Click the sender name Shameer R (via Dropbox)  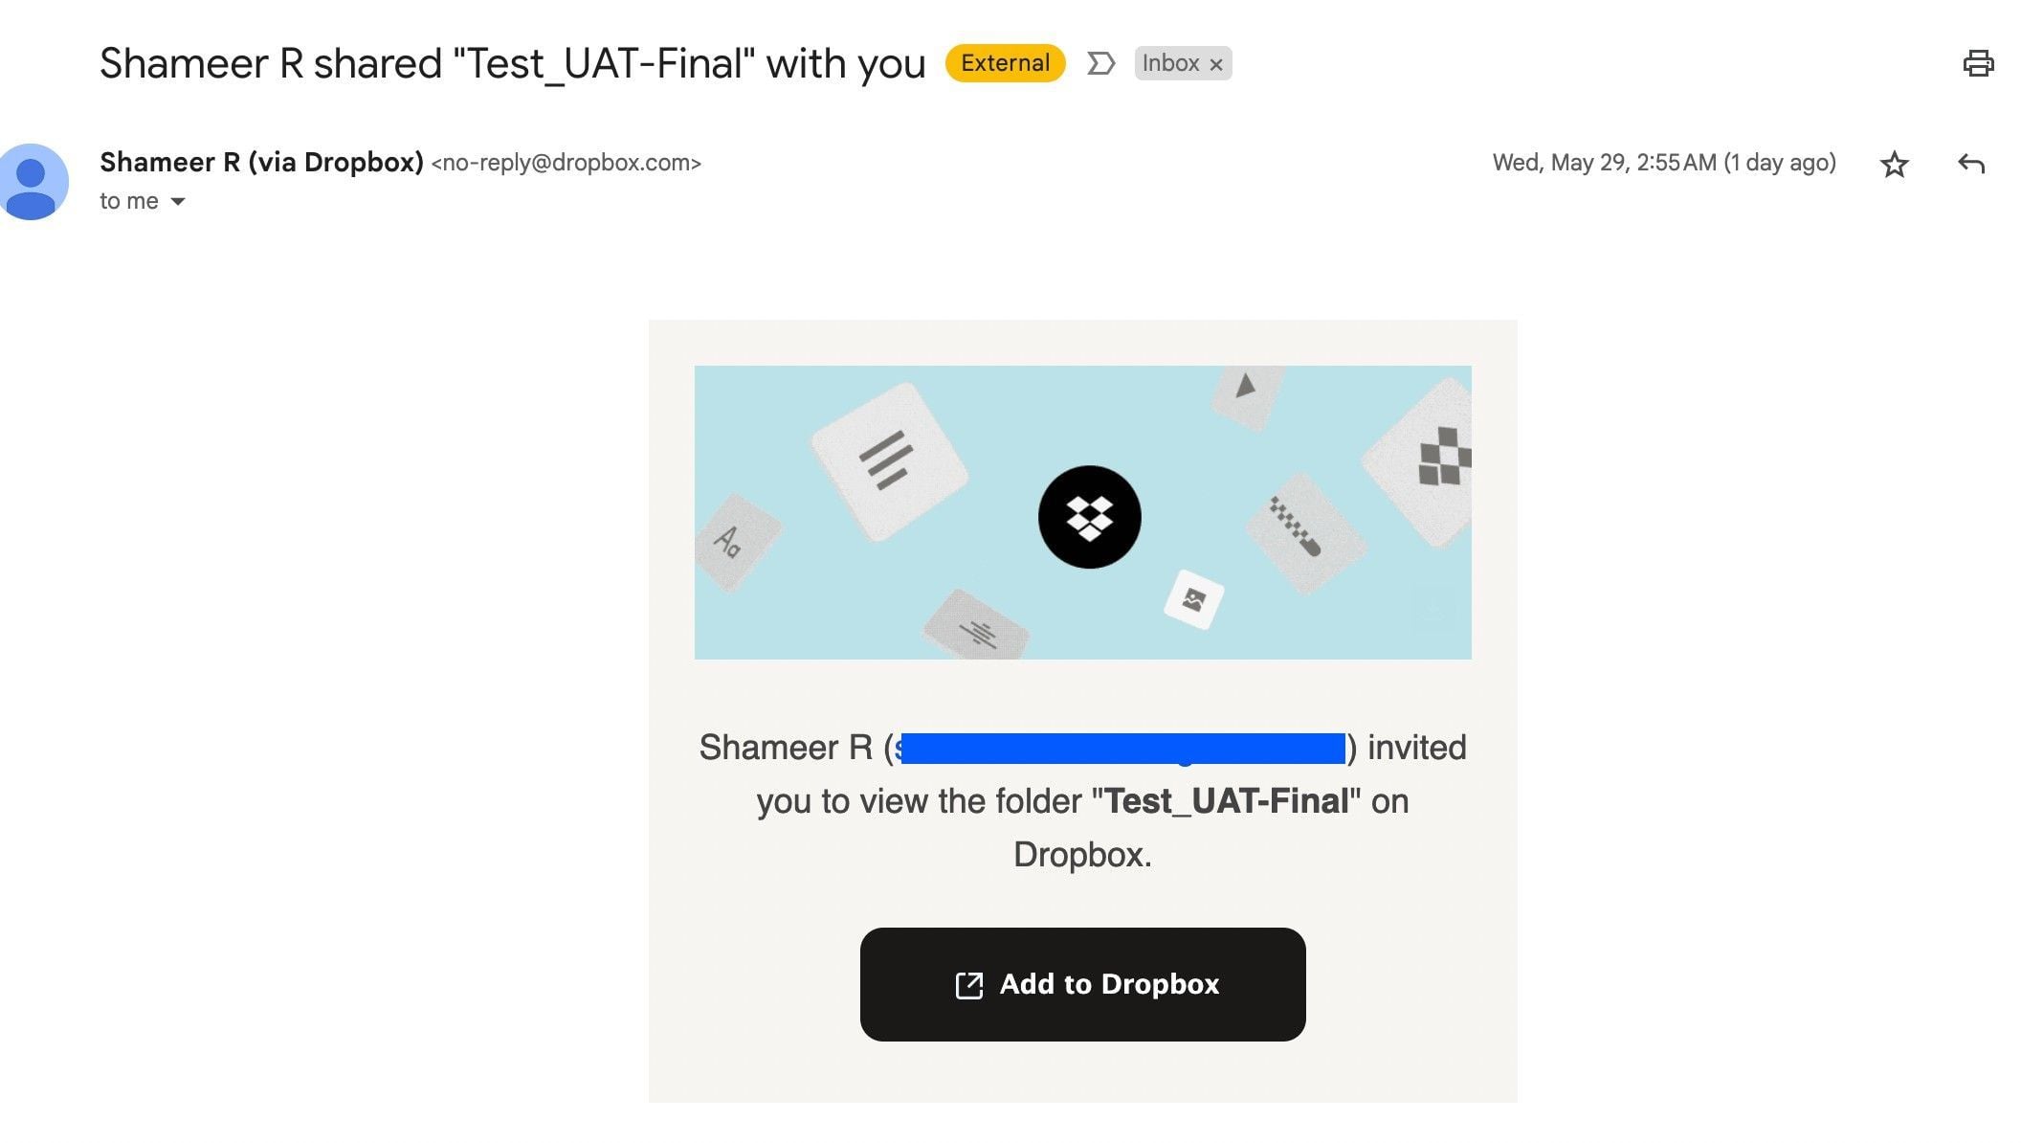click(x=261, y=162)
